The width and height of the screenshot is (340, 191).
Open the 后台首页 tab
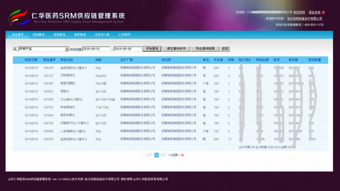tap(18, 35)
